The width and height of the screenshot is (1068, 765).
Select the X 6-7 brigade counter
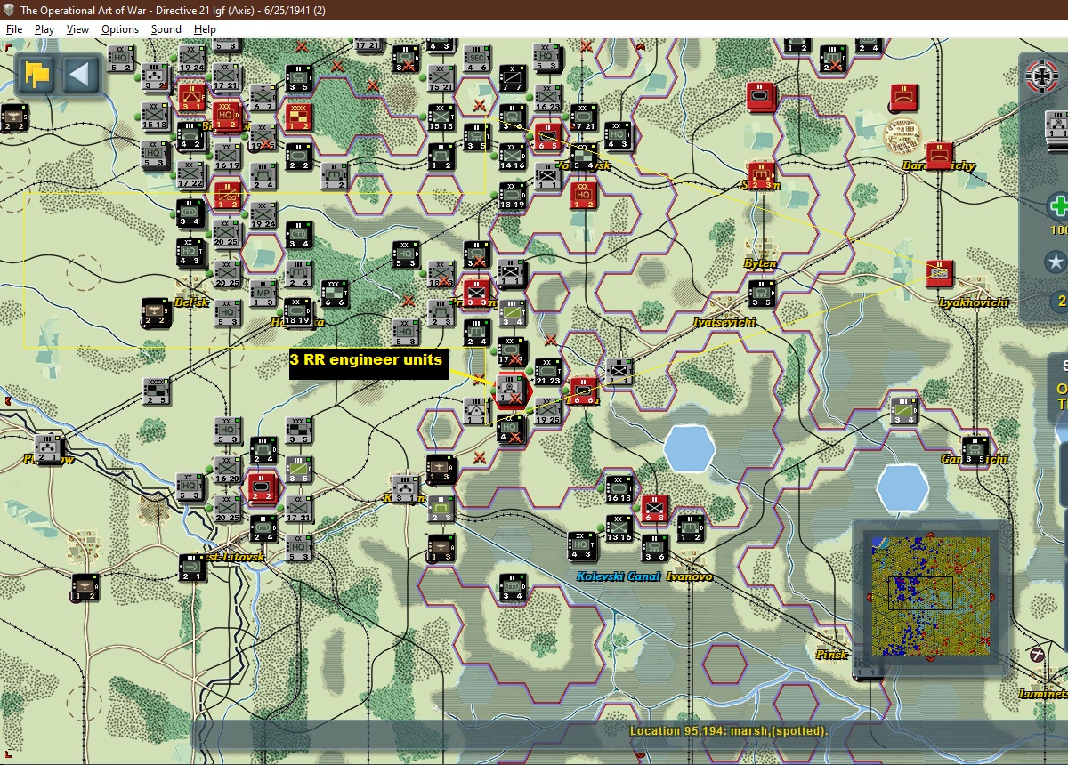263,97
